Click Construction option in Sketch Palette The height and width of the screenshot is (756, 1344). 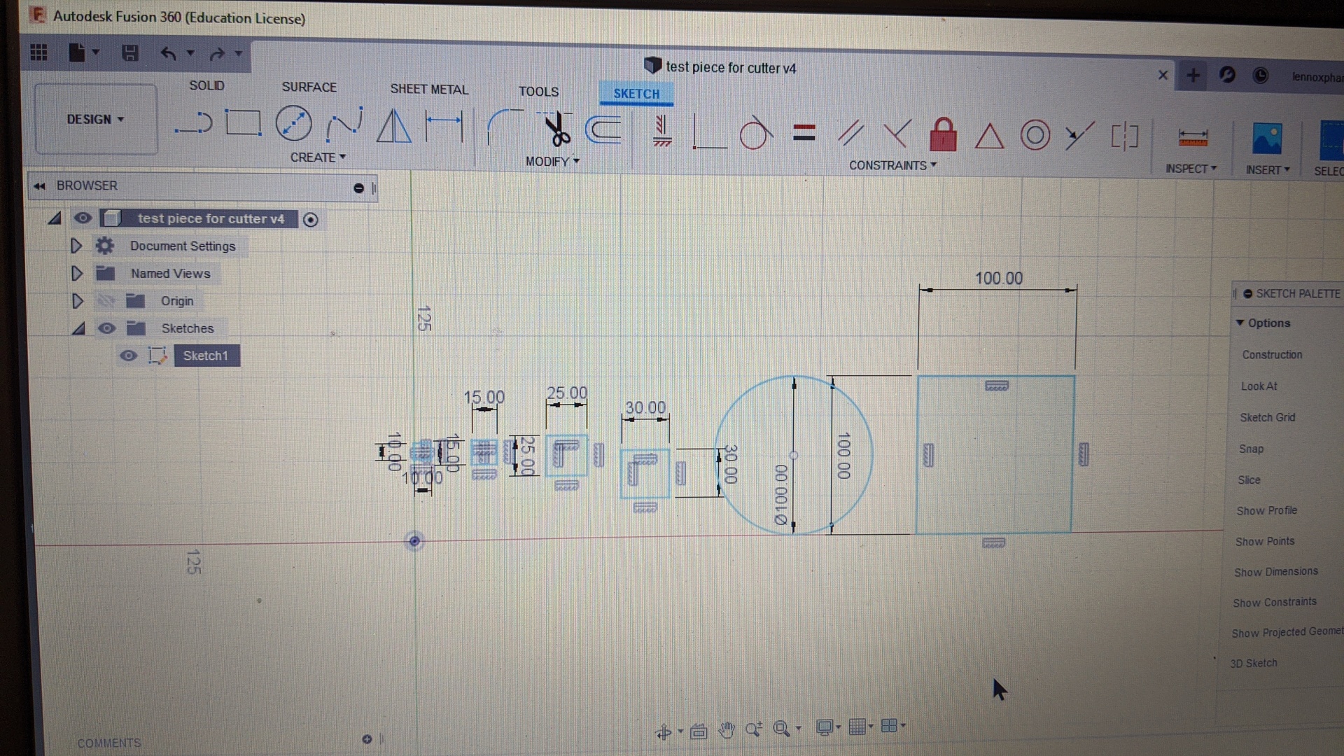pos(1272,355)
